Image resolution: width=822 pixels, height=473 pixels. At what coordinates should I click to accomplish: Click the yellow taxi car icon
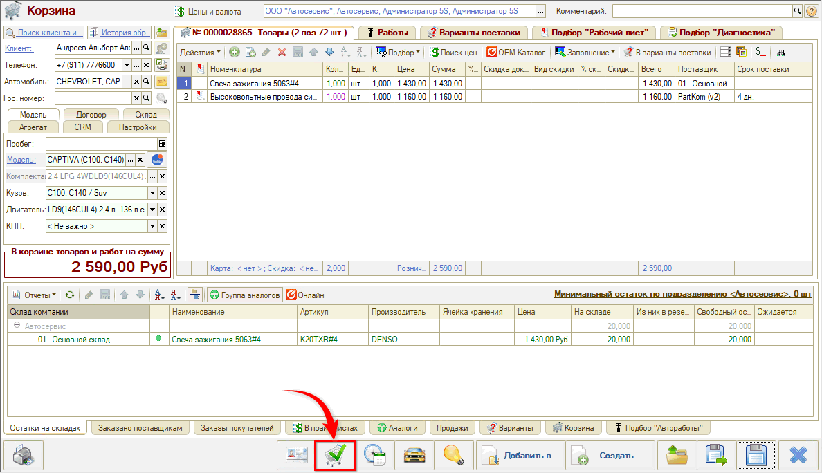pyautogui.click(x=414, y=456)
